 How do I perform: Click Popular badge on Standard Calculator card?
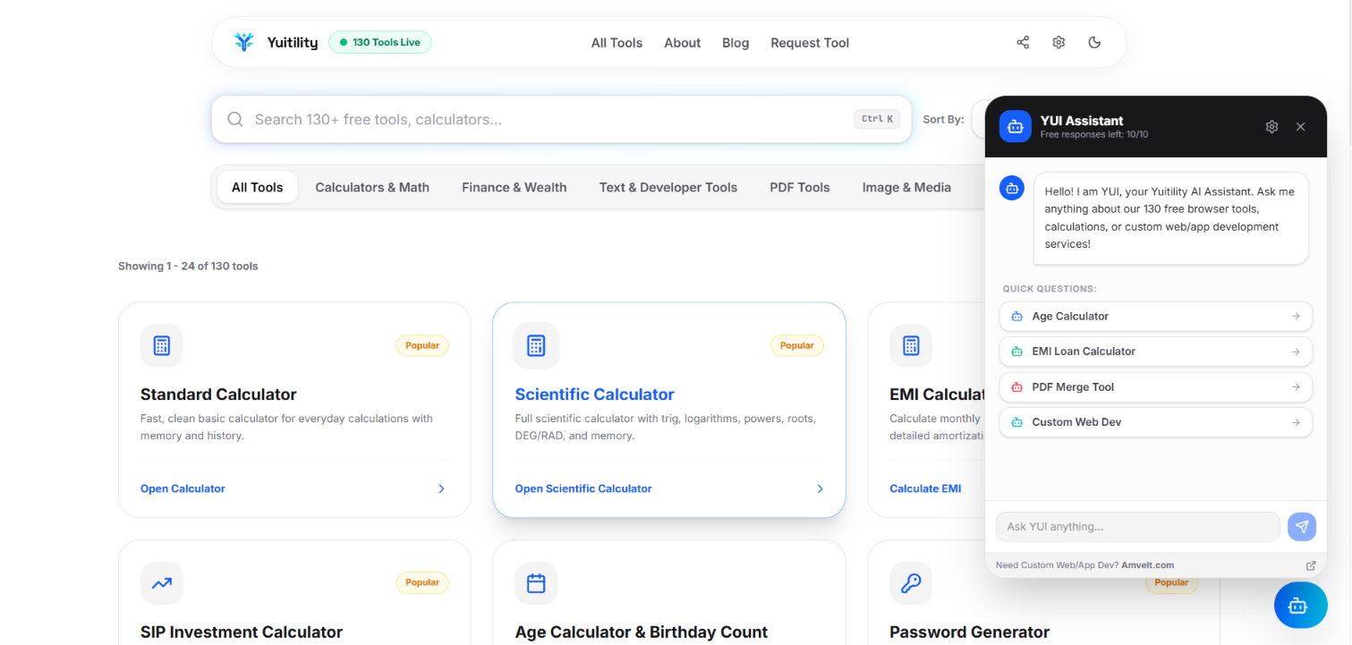[x=422, y=345]
